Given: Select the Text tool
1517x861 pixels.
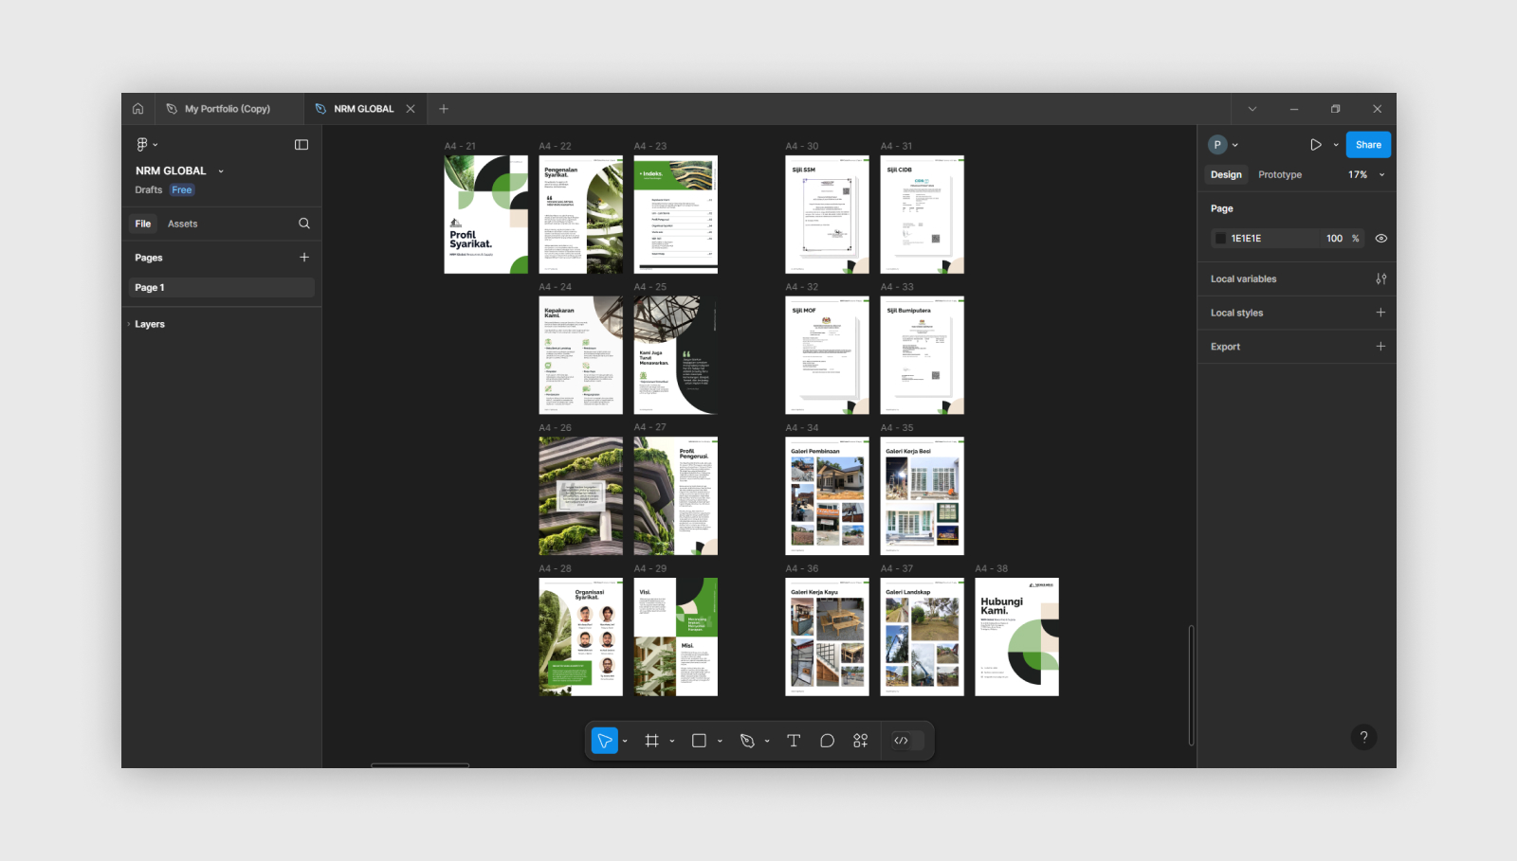Looking at the screenshot, I should 794,741.
